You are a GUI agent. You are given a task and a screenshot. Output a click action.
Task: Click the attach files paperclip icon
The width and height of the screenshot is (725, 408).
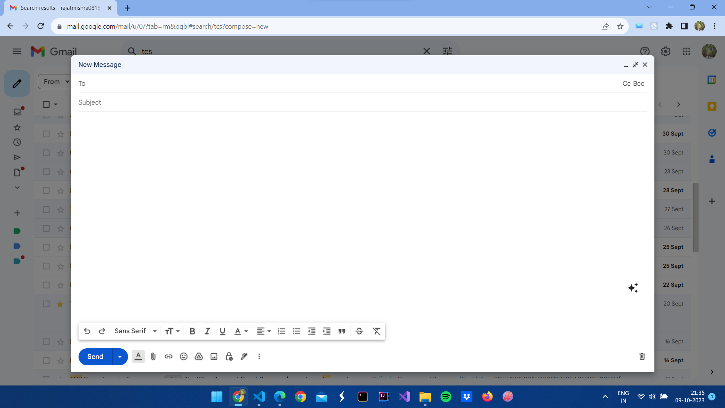(x=153, y=357)
